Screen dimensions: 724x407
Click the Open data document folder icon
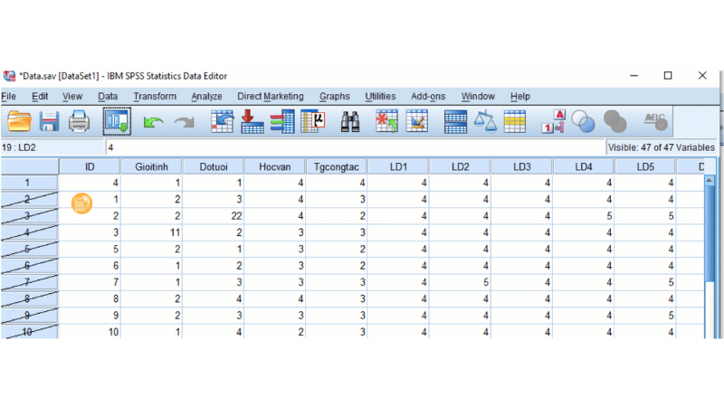[20, 120]
